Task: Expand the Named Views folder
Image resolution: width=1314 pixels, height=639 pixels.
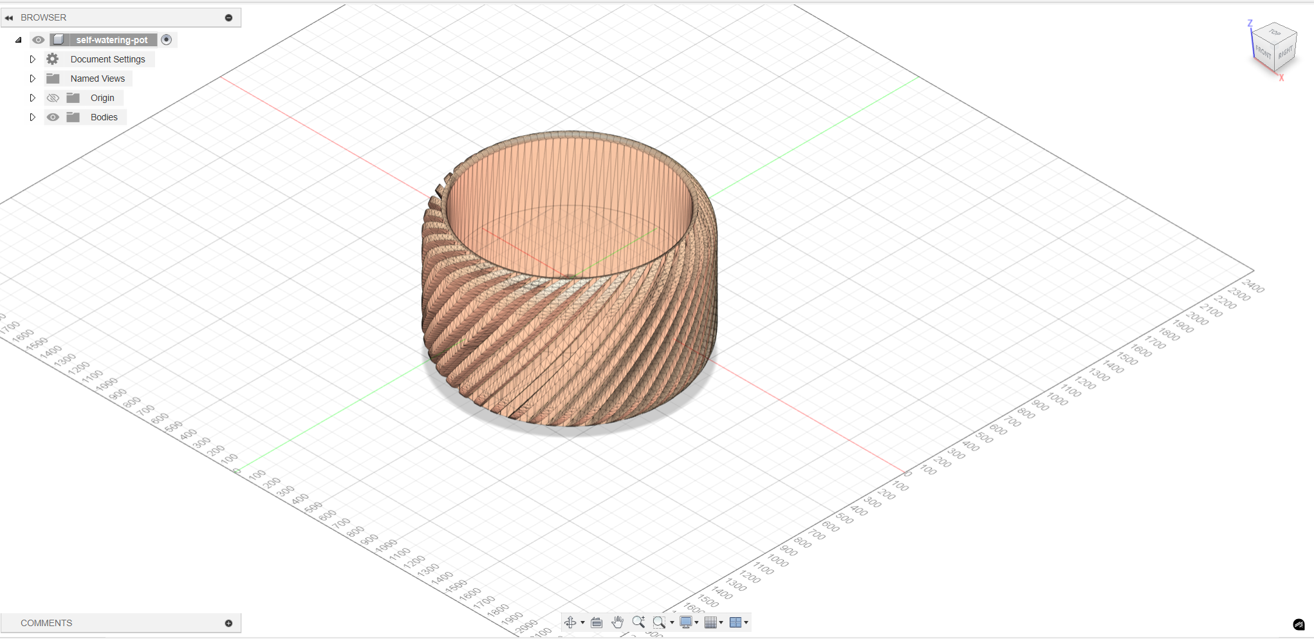Action: (32, 79)
